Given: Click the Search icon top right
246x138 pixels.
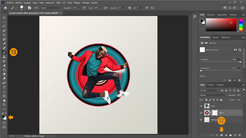Looking at the screenshot, I should coord(230,8).
